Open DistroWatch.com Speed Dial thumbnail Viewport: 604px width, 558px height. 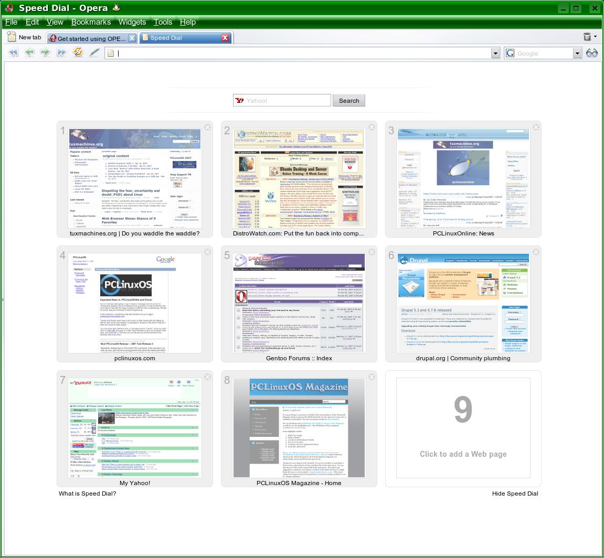coord(299,178)
